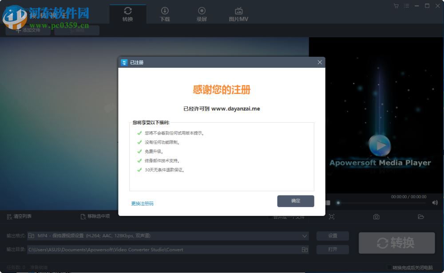Image resolution: width=444 pixels, height=273 pixels.
Task: Confirm registration by clicking 确定
Action: (x=296, y=201)
